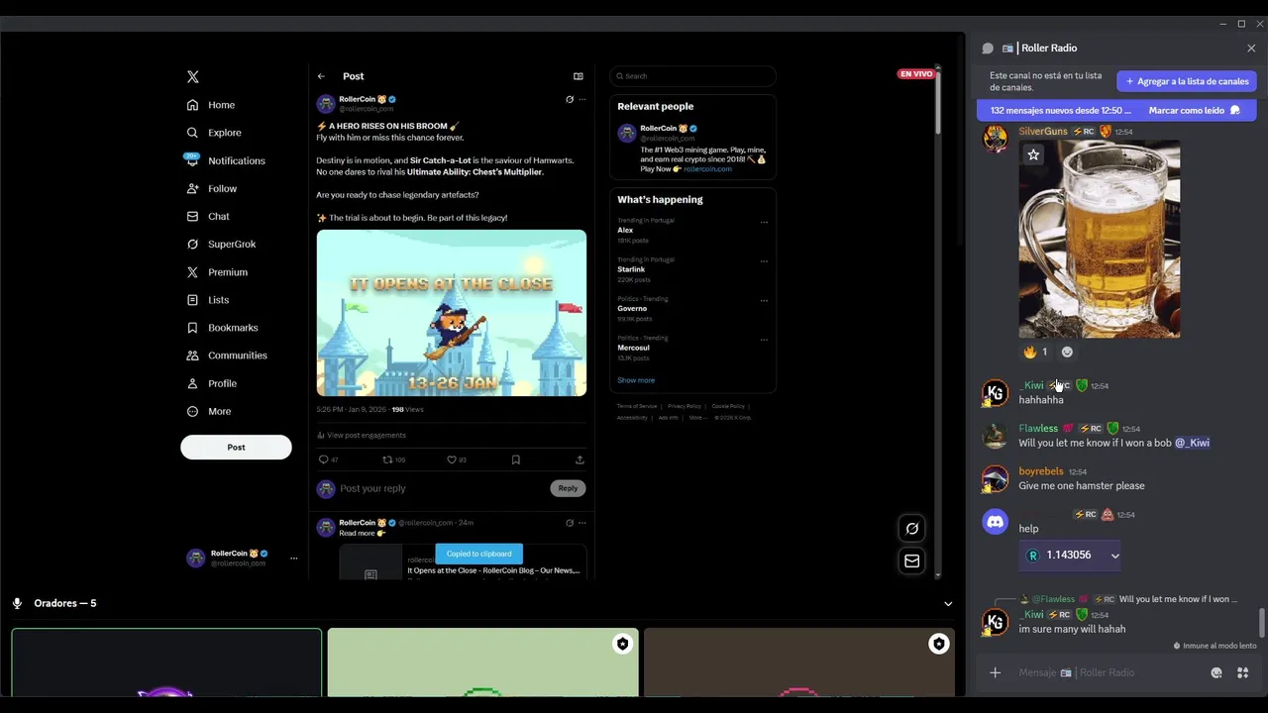Go to Home in X sidebar
The image size is (1268, 713).
(x=211, y=105)
